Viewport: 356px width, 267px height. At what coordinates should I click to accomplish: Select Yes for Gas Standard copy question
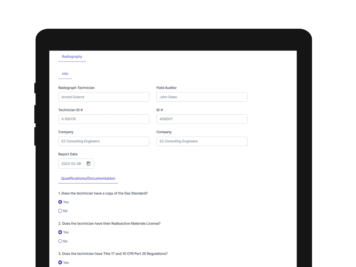coord(60,202)
